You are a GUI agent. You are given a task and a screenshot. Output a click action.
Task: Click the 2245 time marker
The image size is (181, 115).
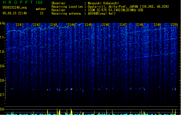[x=88, y=25]
